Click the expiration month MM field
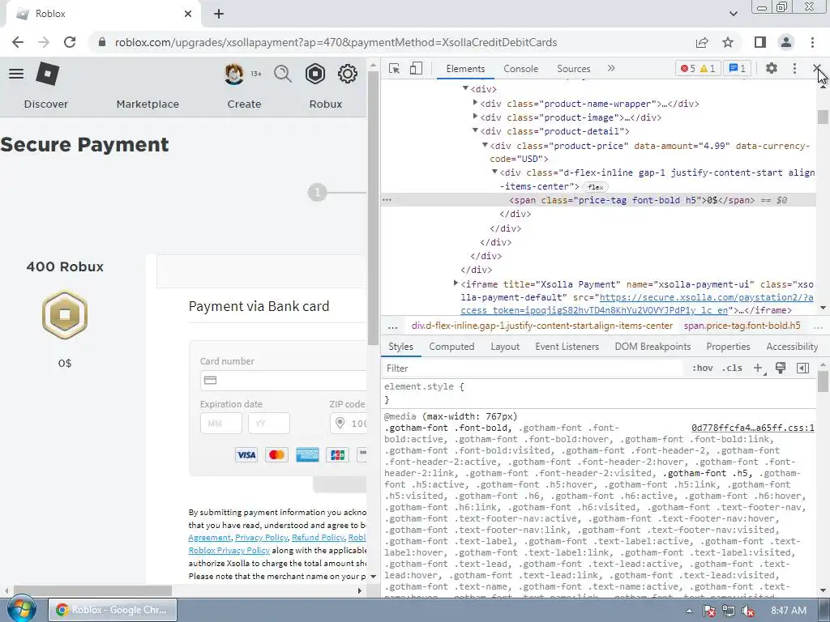830x622 pixels. pos(221,423)
